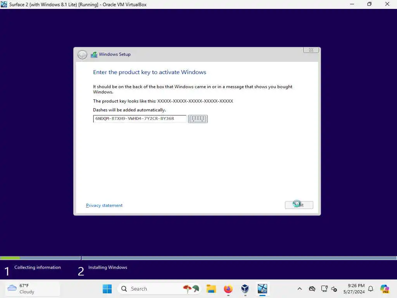Screen dimensions: 397x298
Task: Open the weather widget showing 67°F Cloudy
Action: click(33, 289)
